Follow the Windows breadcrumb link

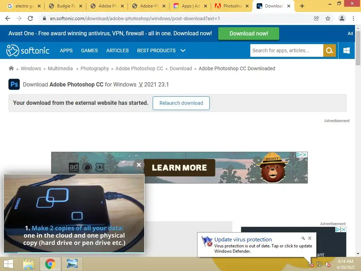click(31, 68)
